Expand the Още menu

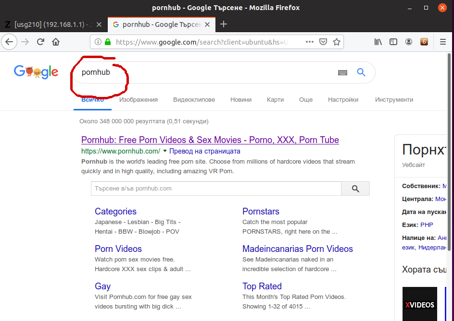point(306,100)
